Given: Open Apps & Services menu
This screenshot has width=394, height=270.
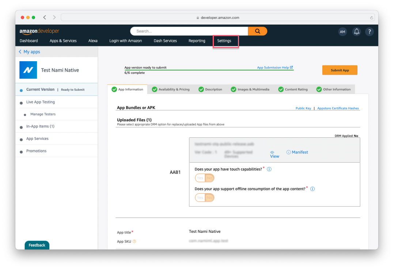Looking at the screenshot, I should (x=63, y=40).
